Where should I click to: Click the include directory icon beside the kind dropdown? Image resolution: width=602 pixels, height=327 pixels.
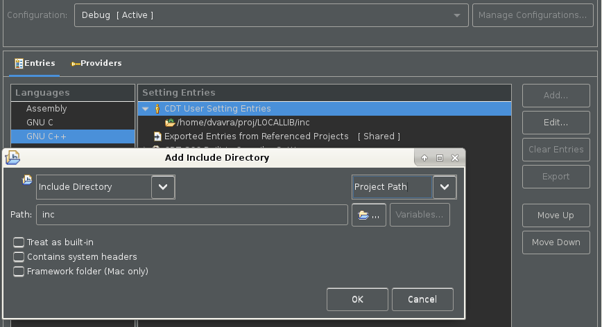(x=27, y=180)
